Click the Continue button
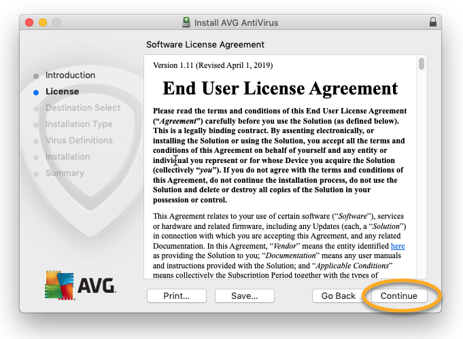 pos(399,296)
